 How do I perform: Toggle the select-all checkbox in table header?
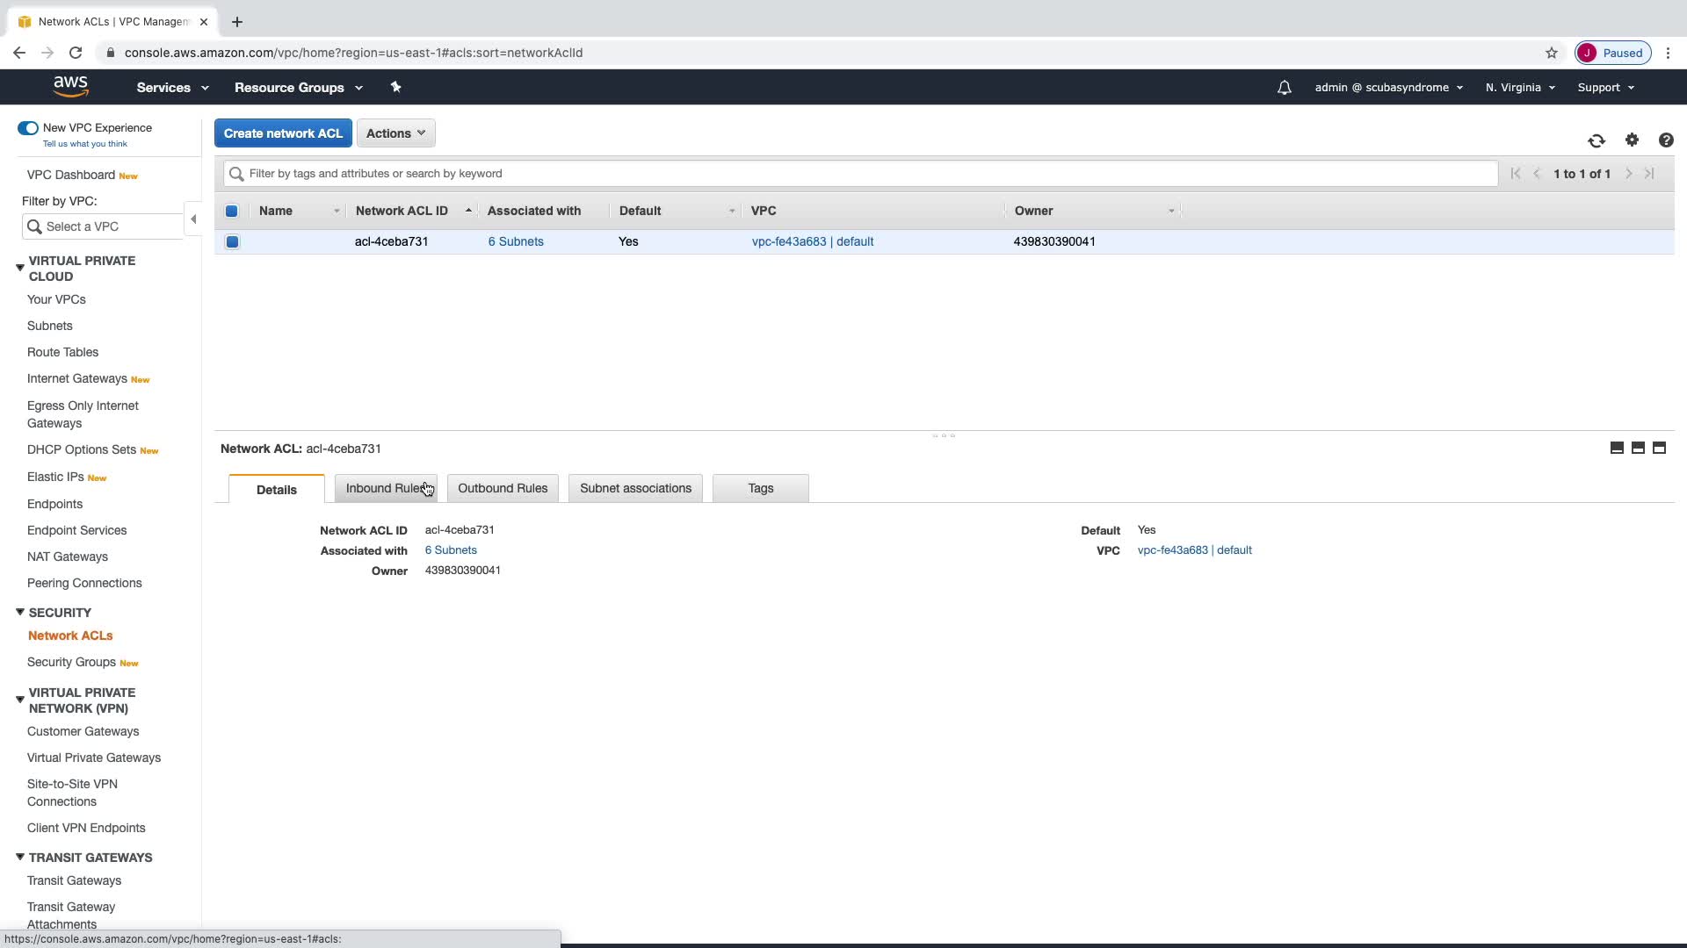(x=232, y=211)
